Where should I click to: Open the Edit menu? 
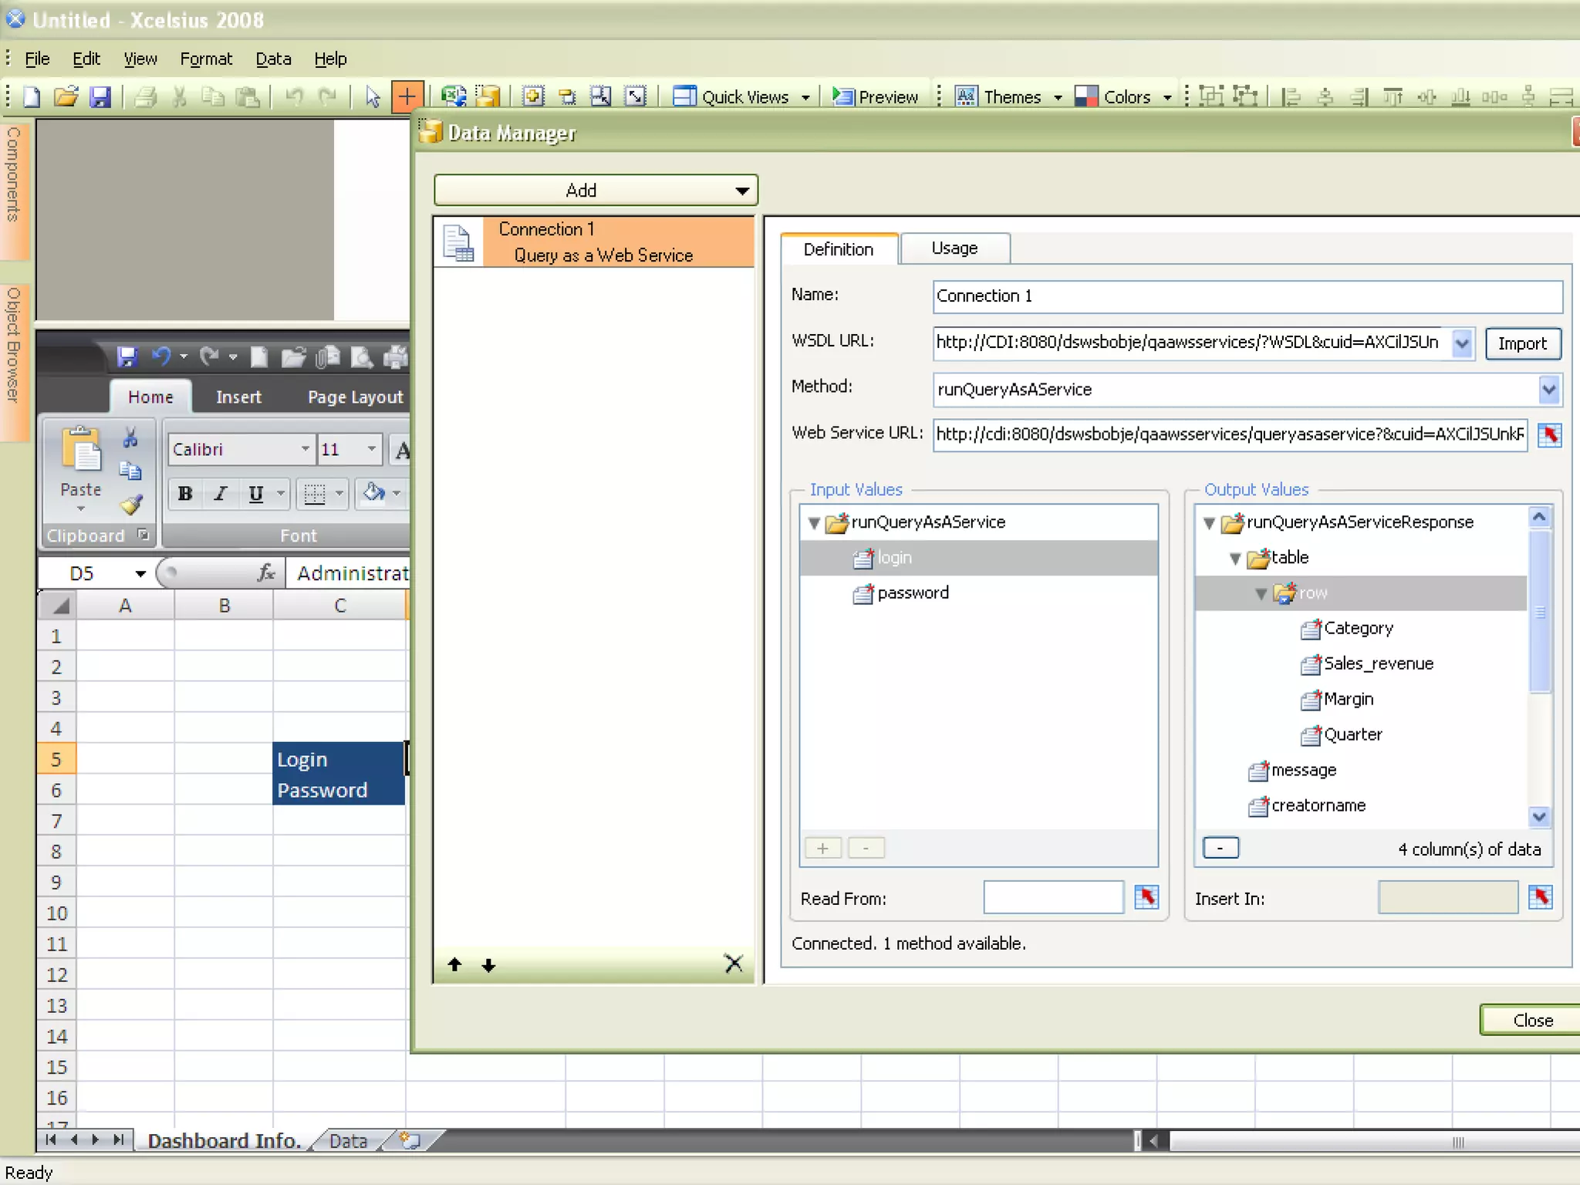pos(86,59)
